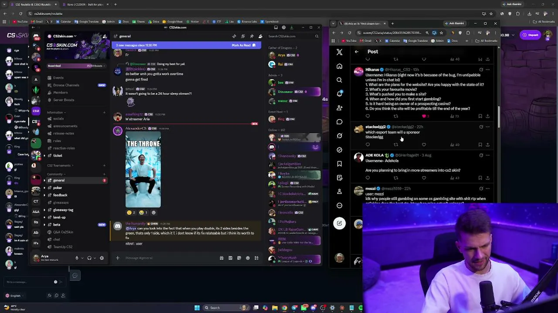558x313 pixels.
Task: Click the Boost Goal progress bar
Action: coord(76,66)
